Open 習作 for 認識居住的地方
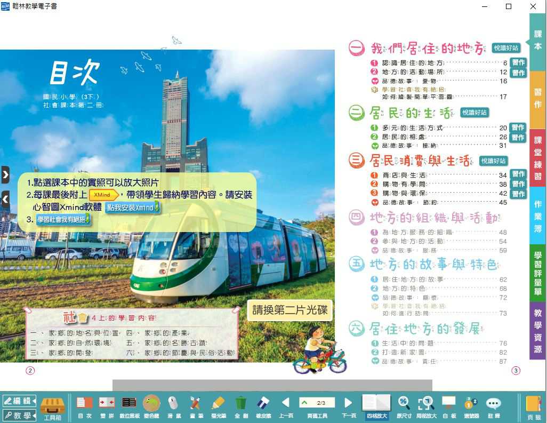This screenshot has width=547, height=423. 518,63
